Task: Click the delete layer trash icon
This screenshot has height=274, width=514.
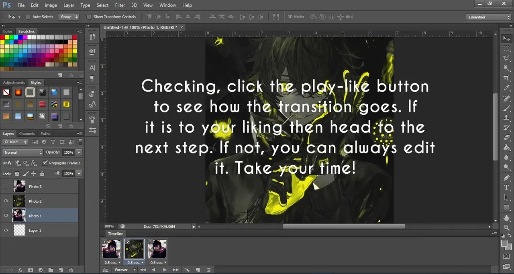Action: click(x=71, y=270)
